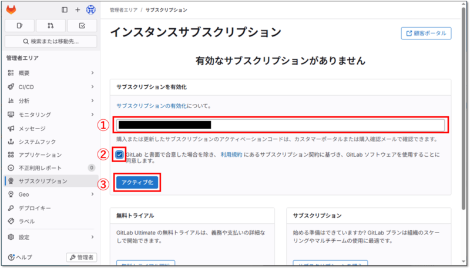Open the サブスクリプションの有効化 link
470x269 pixels.
tap(152, 106)
